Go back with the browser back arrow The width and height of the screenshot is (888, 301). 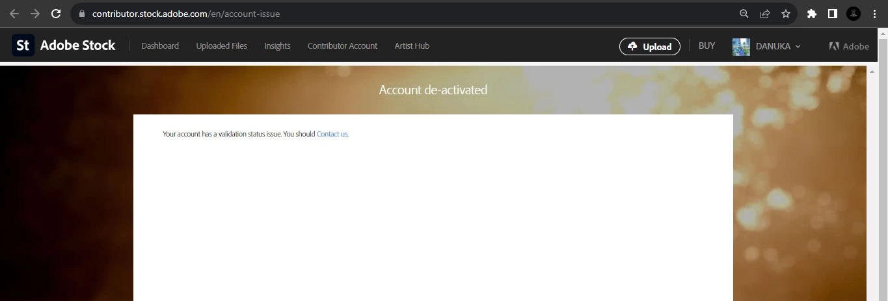point(14,14)
